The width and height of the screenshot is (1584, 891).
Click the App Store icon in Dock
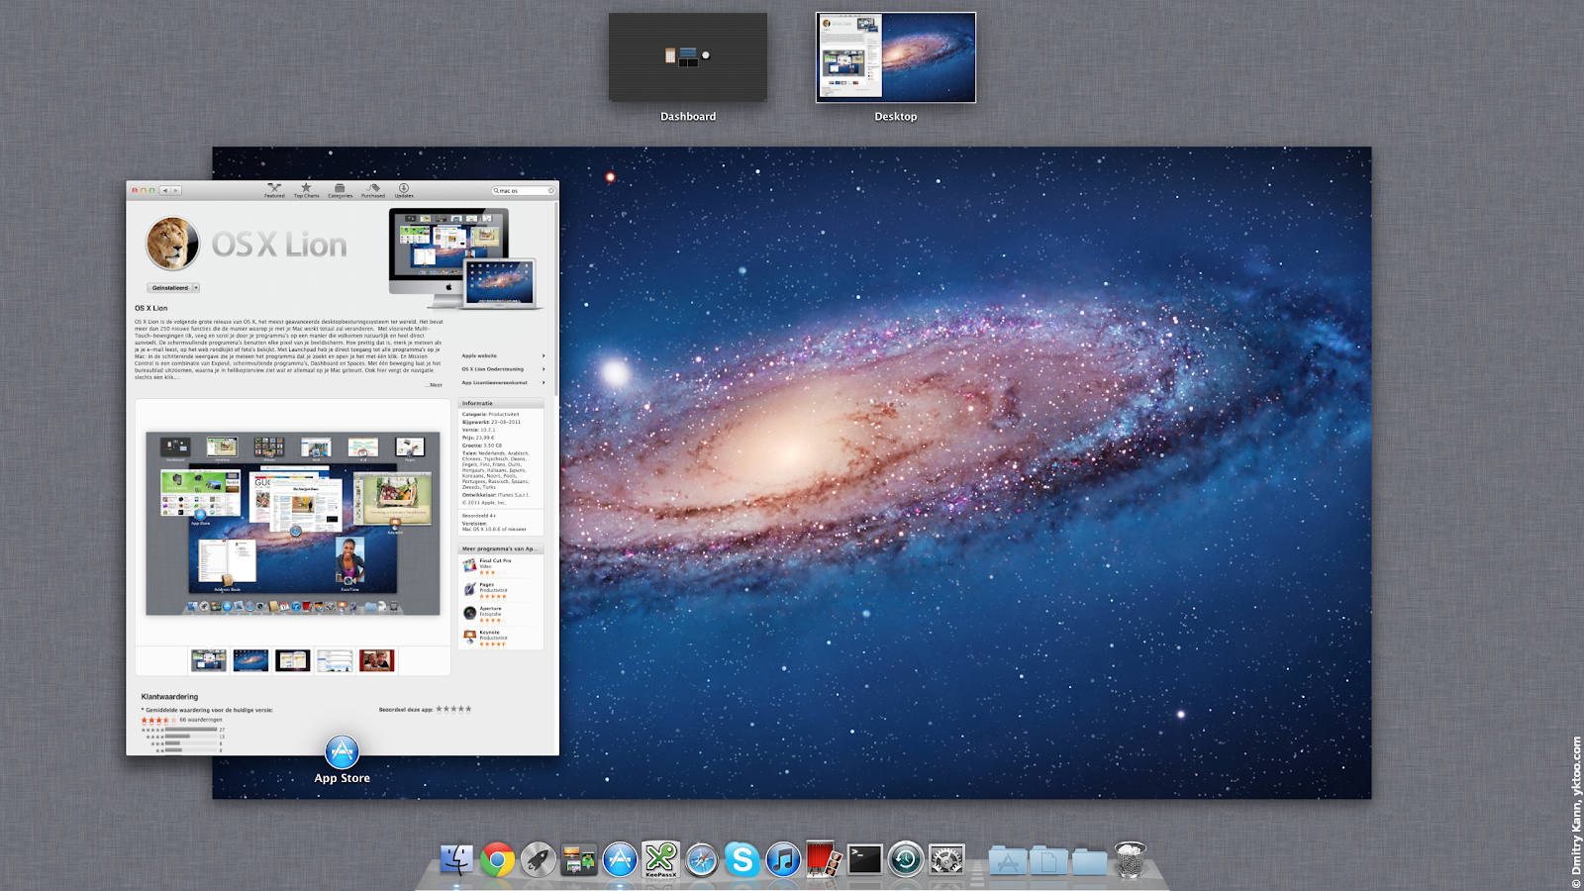pos(620,859)
